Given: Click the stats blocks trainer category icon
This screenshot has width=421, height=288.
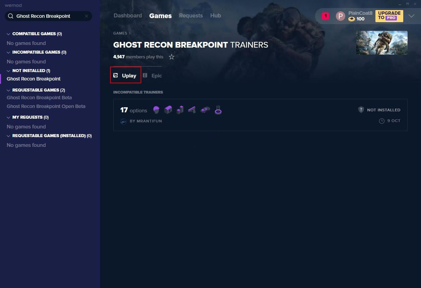Looking at the screenshot, I should pyautogui.click(x=180, y=110).
